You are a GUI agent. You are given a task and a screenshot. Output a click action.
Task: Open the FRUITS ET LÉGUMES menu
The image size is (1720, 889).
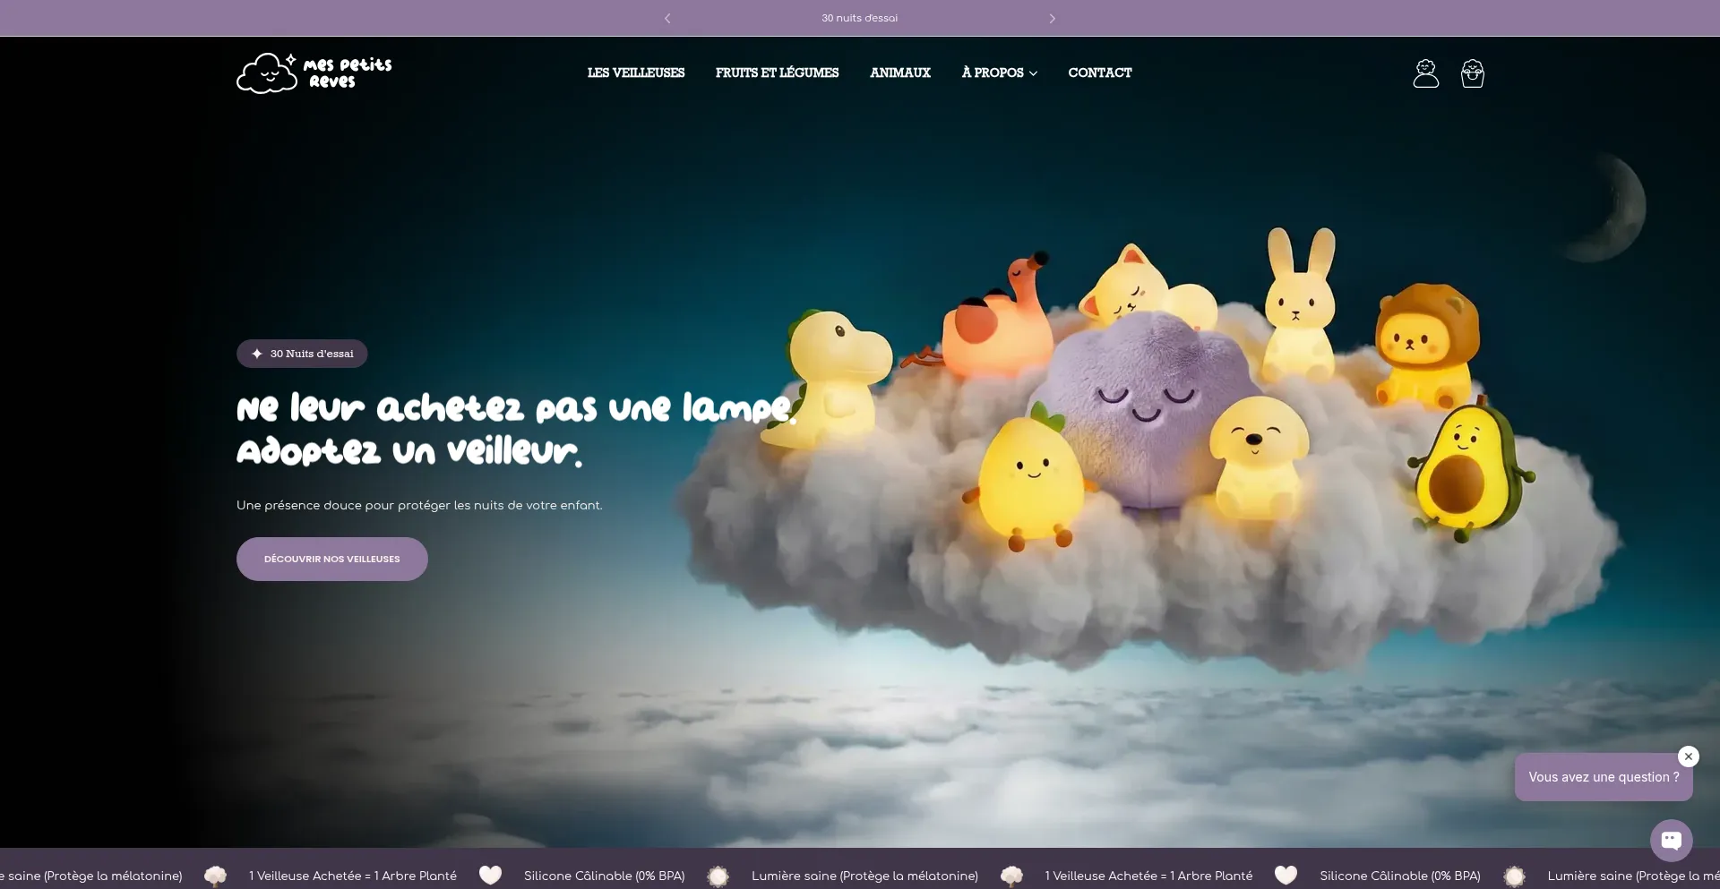click(x=777, y=73)
